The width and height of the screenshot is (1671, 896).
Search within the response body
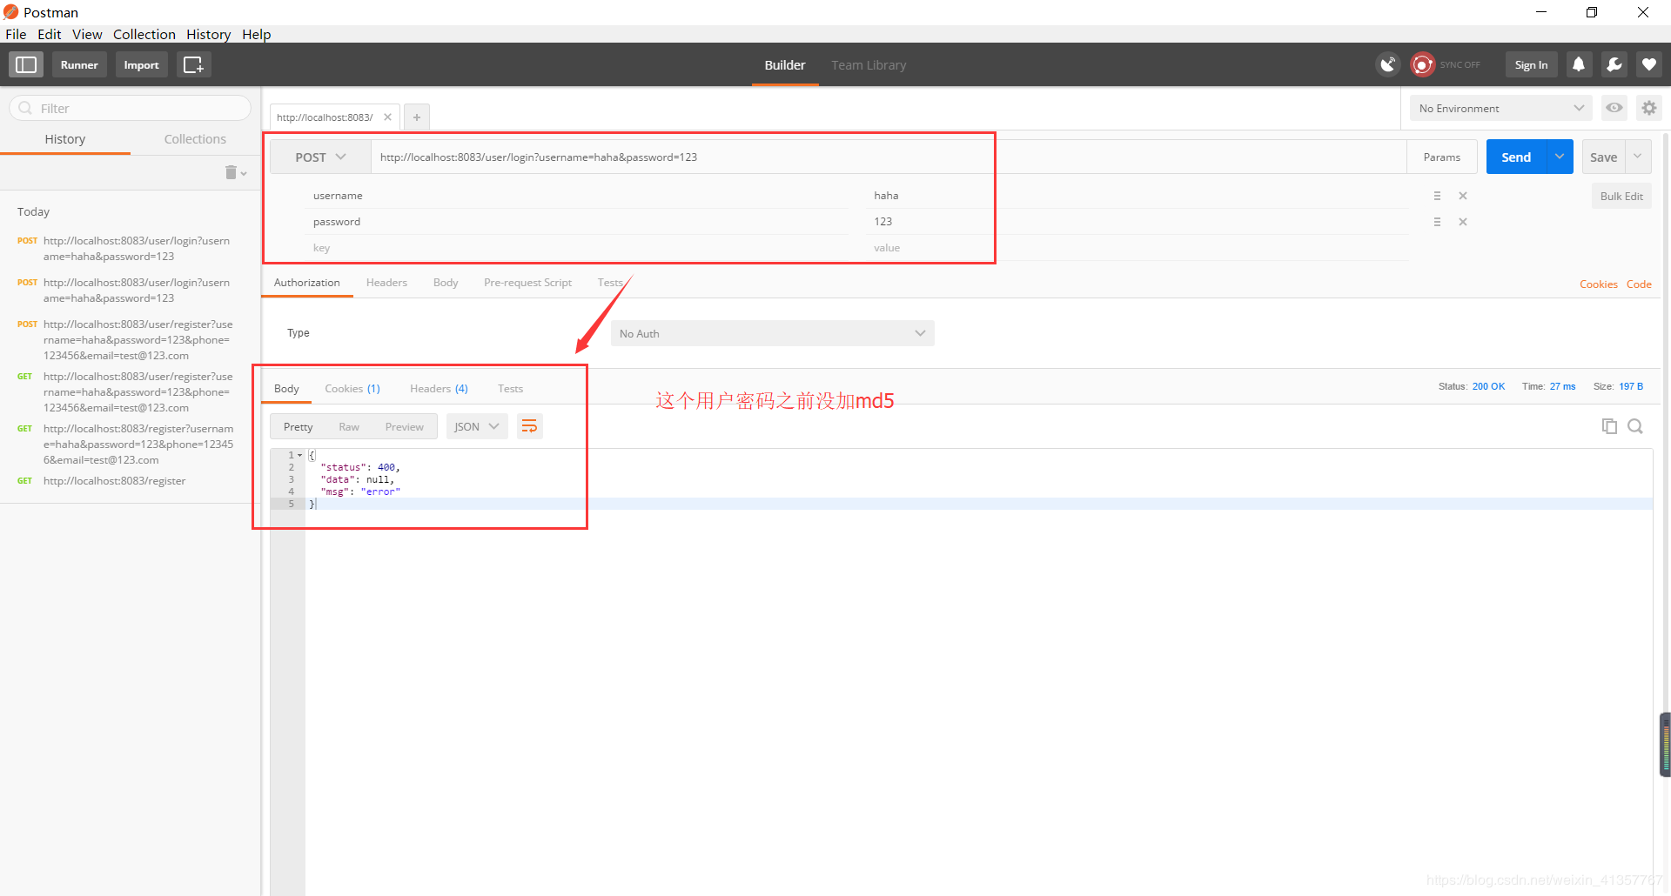click(x=1635, y=426)
